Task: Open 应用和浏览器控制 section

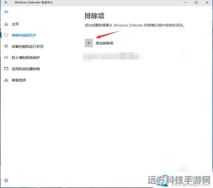Action: (26, 69)
